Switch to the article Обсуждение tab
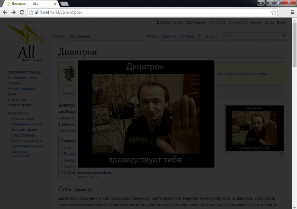This screenshot has width=297, height=209. (79, 36)
